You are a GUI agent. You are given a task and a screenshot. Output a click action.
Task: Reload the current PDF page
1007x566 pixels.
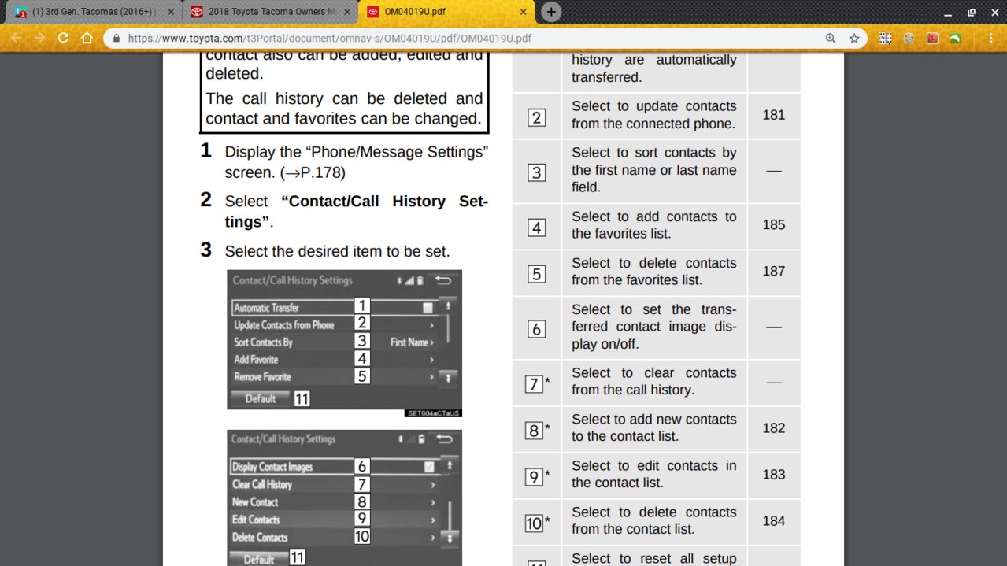[63, 38]
